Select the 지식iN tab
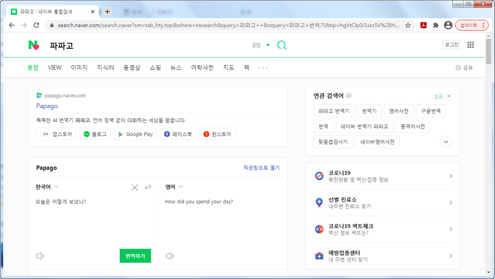This screenshot has width=495, height=279. [106, 68]
